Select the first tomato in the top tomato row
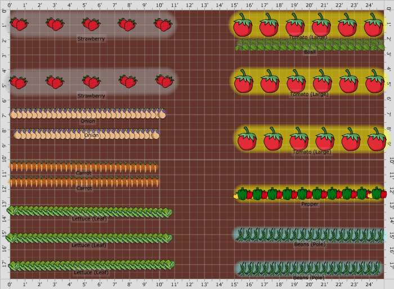This screenshot has height=289, width=394. (243, 25)
